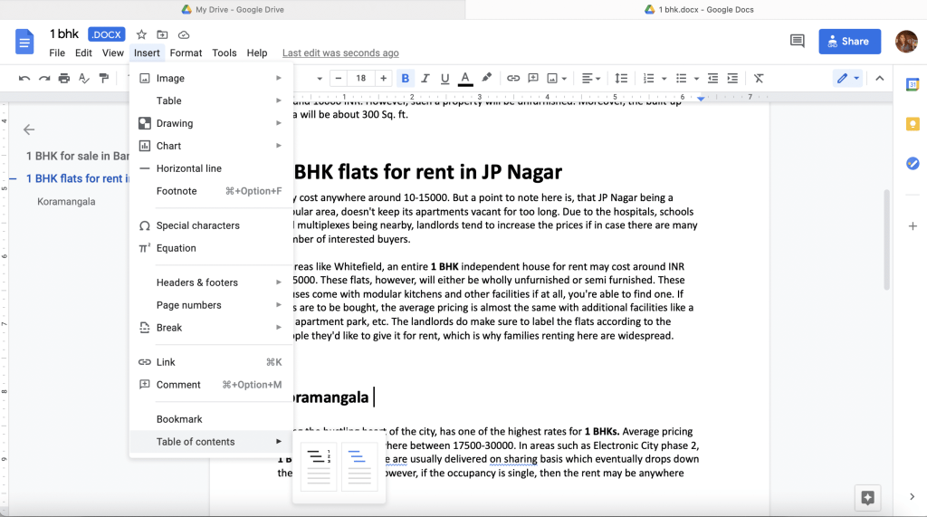927x517 pixels.
Task: Click Last edit was seconds ago link
Action: click(x=340, y=53)
